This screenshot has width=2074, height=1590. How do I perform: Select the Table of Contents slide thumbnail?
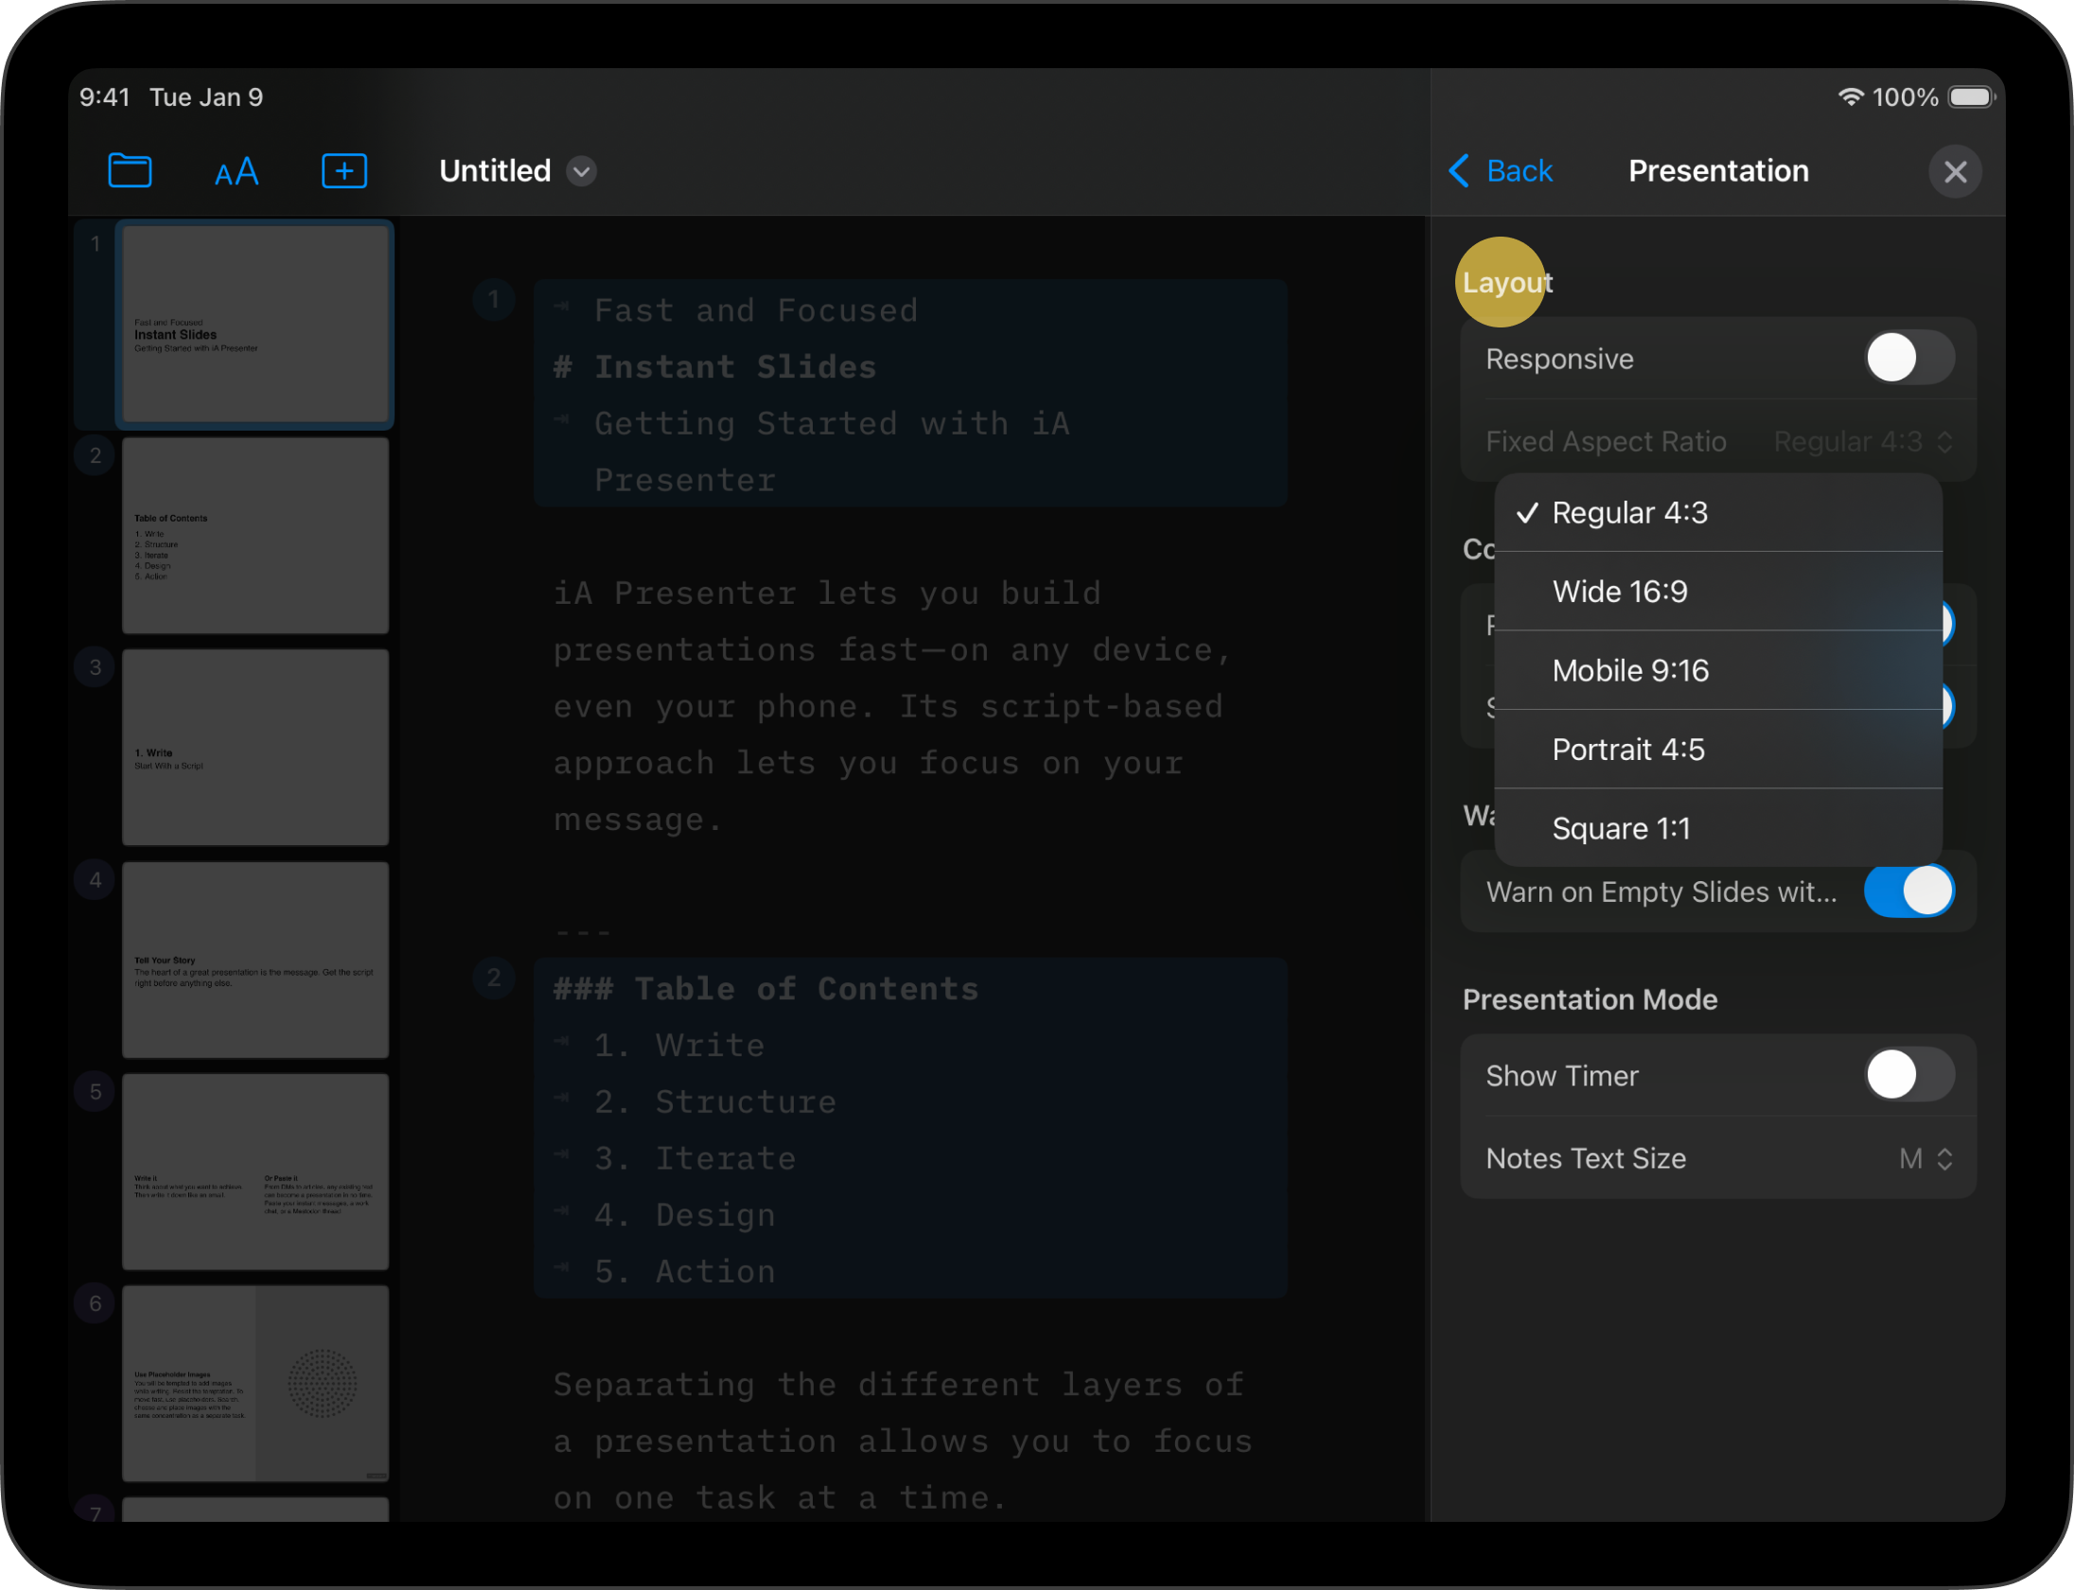[x=255, y=536]
